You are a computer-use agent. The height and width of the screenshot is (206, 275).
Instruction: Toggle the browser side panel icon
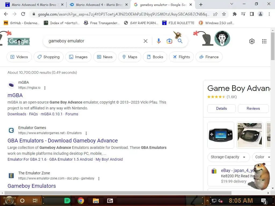point(252,14)
